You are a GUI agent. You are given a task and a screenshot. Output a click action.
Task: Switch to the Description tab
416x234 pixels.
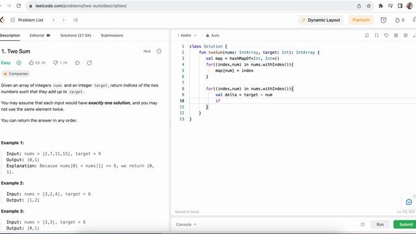point(10,35)
